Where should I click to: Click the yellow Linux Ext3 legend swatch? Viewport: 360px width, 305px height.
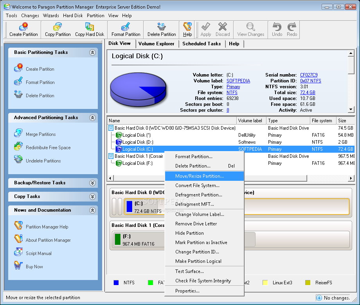click(265, 282)
